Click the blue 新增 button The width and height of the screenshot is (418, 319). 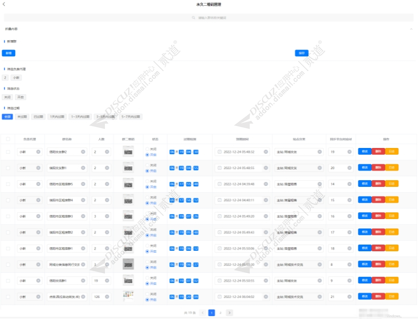(x=8, y=53)
